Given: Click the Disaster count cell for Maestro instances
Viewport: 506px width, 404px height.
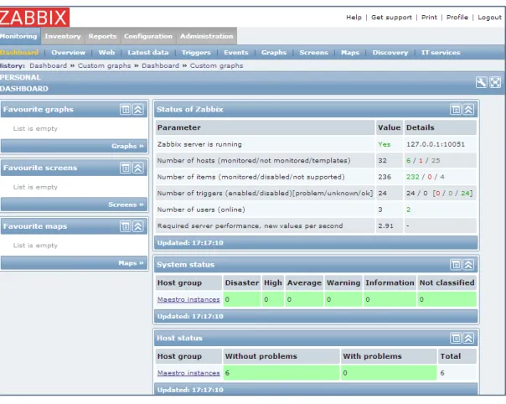Looking at the screenshot, I should (242, 299).
